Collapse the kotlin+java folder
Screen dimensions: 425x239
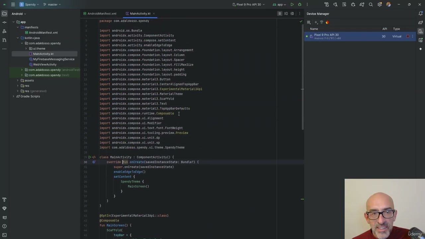coord(18,38)
